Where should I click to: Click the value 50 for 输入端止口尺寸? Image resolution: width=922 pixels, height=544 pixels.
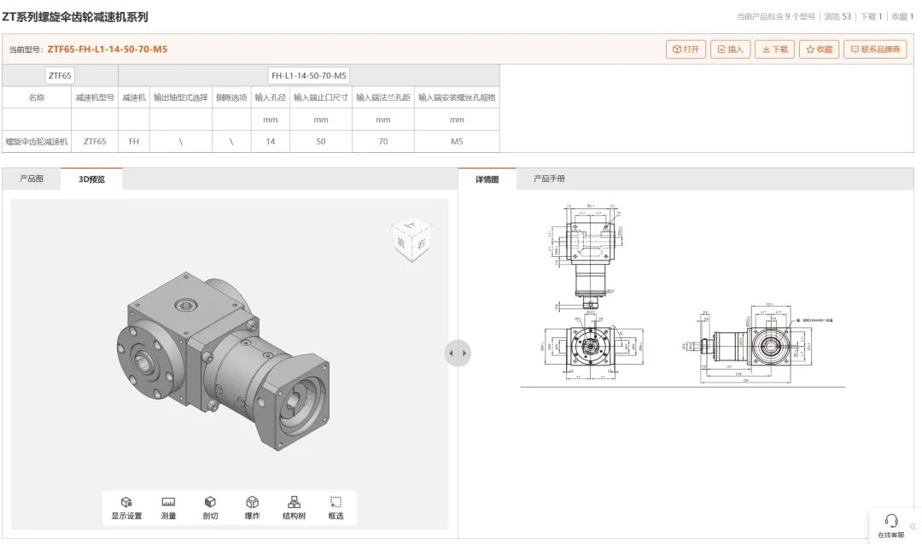[321, 142]
